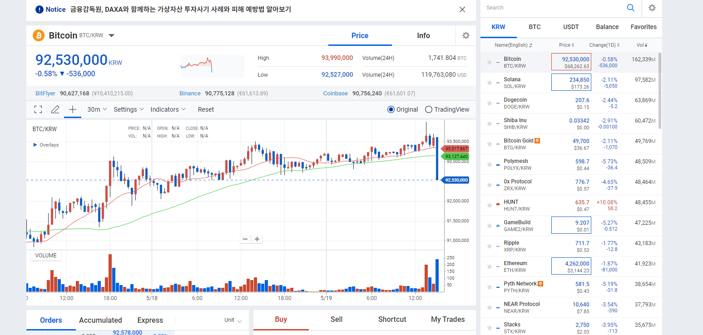Open the Balance tab

click(x=608, y=27)
